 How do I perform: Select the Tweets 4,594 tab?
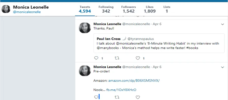coord(85,9)
